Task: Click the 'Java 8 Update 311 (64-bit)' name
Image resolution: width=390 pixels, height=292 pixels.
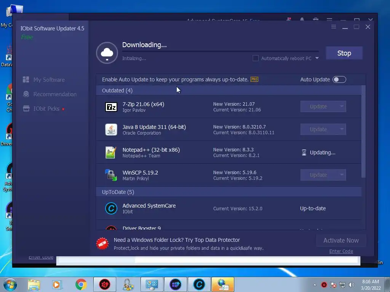Action: click(x=154, y=127)
